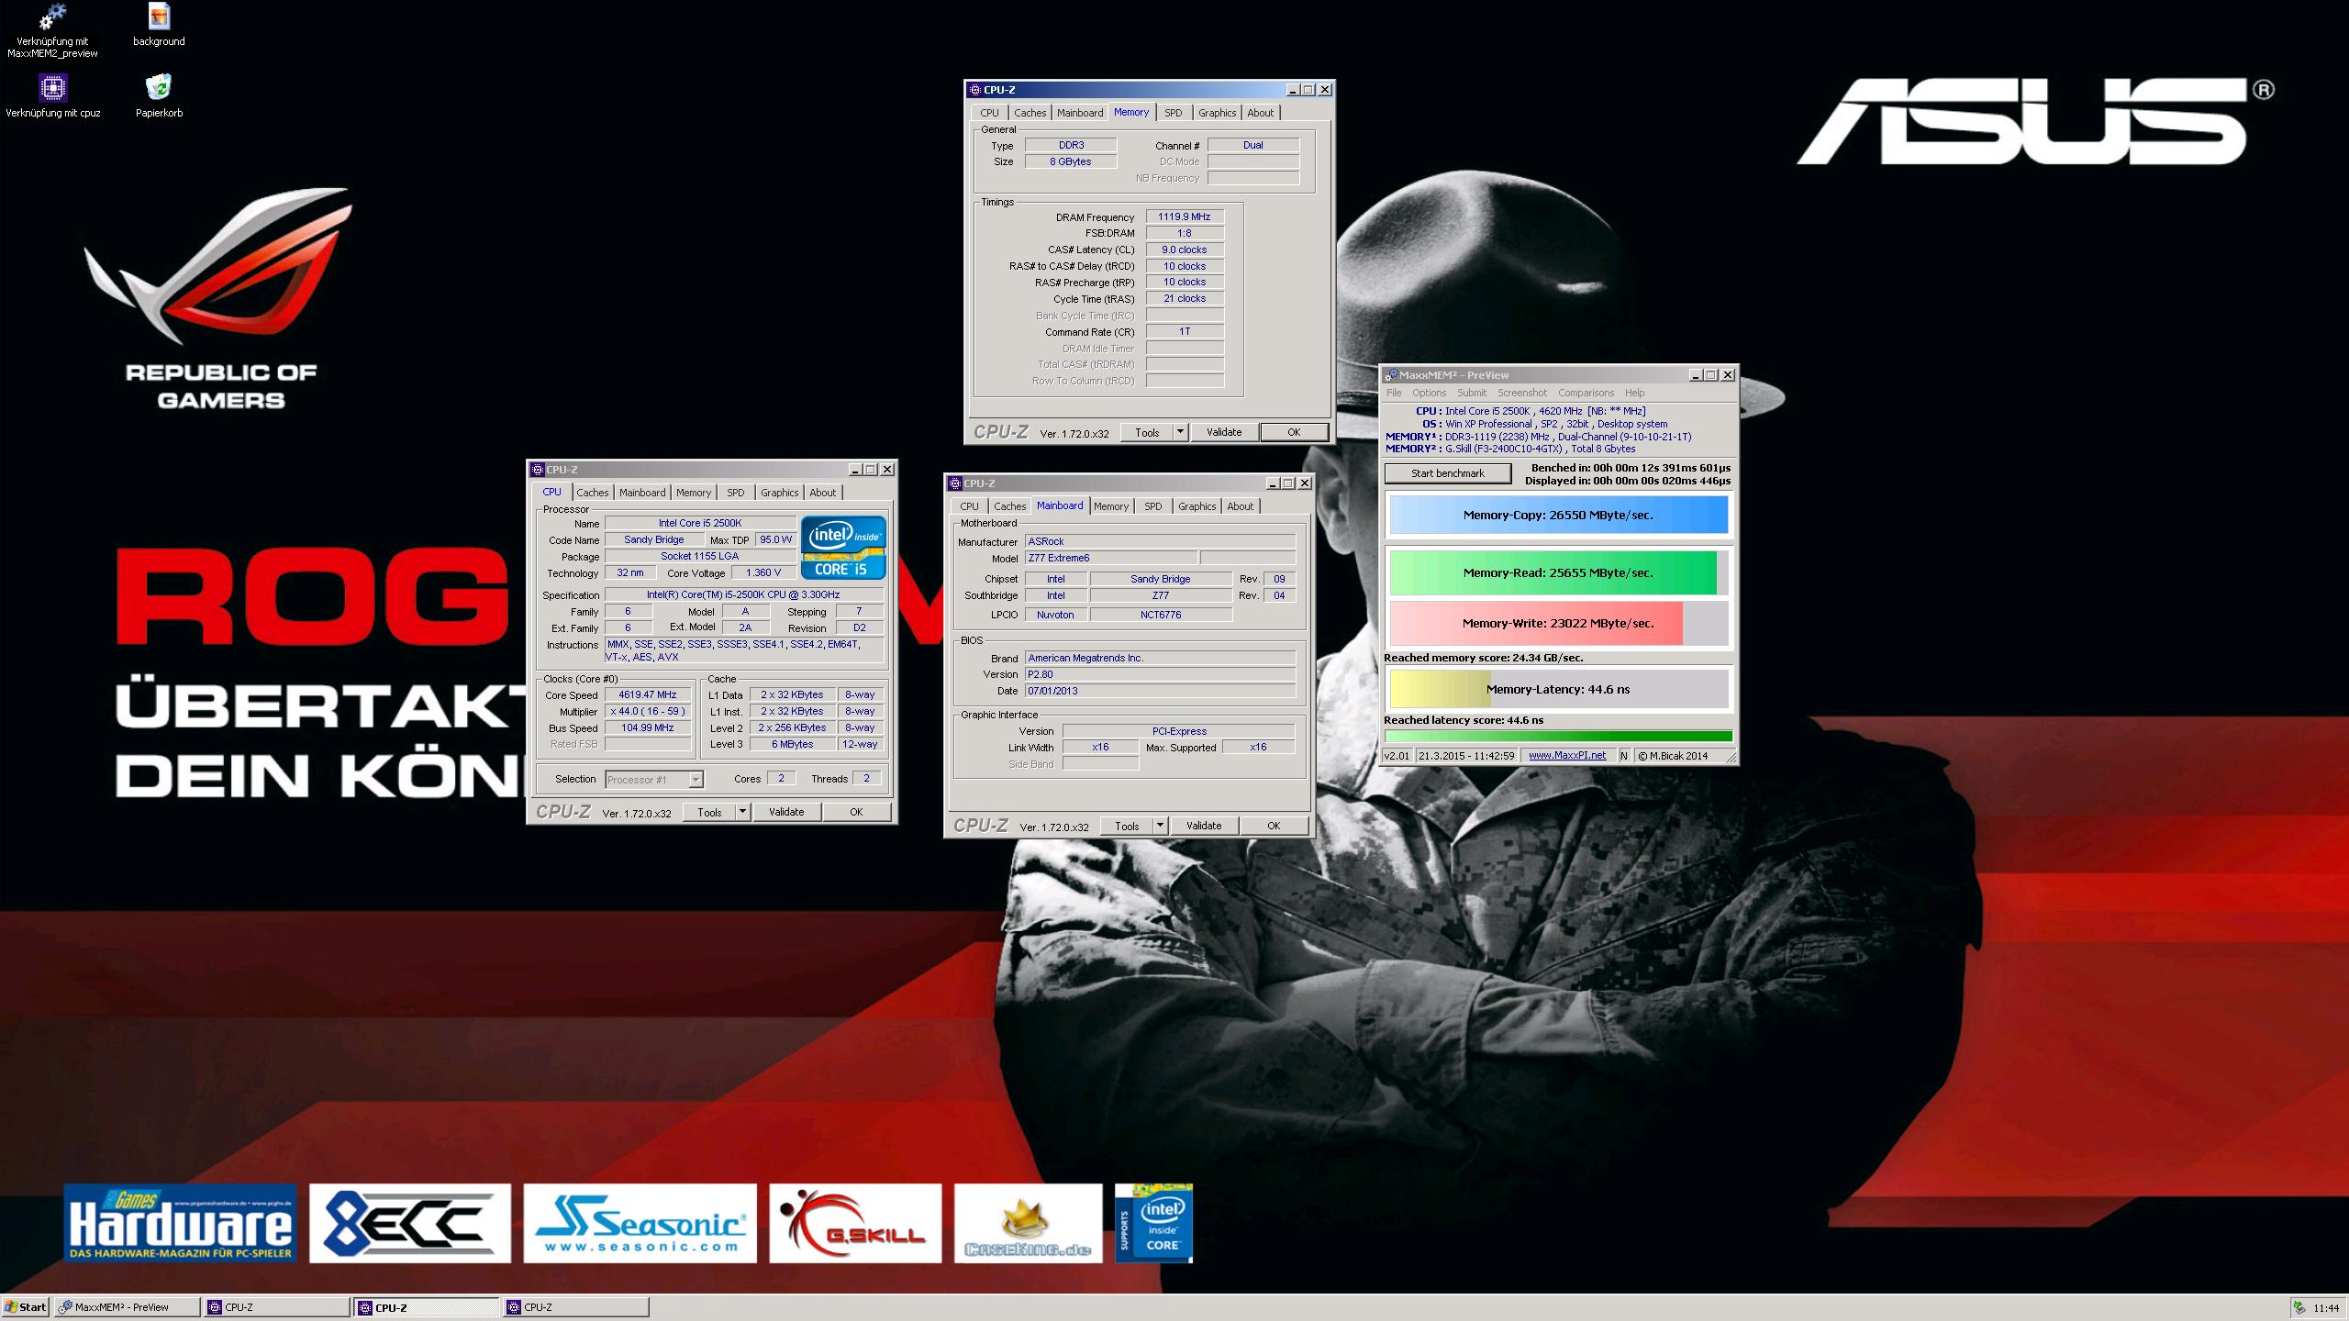Viewport: 2349px width, 1321px height.
Task: Open the File menu in MaxxMEM²
Action: 1394,393
